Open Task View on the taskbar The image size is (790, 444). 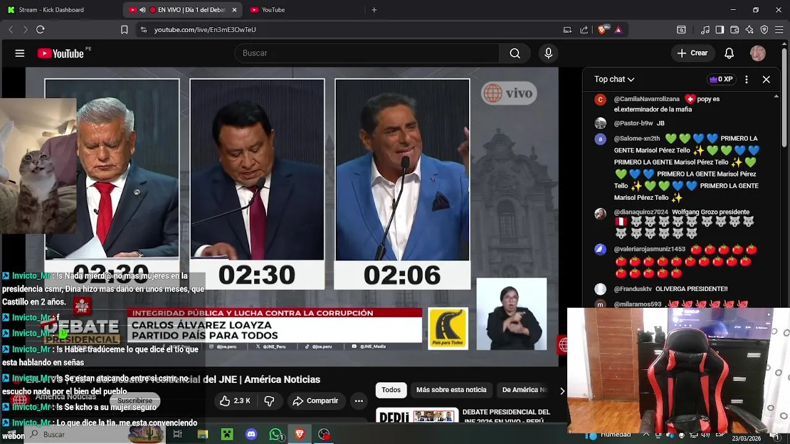click(178, 434)
